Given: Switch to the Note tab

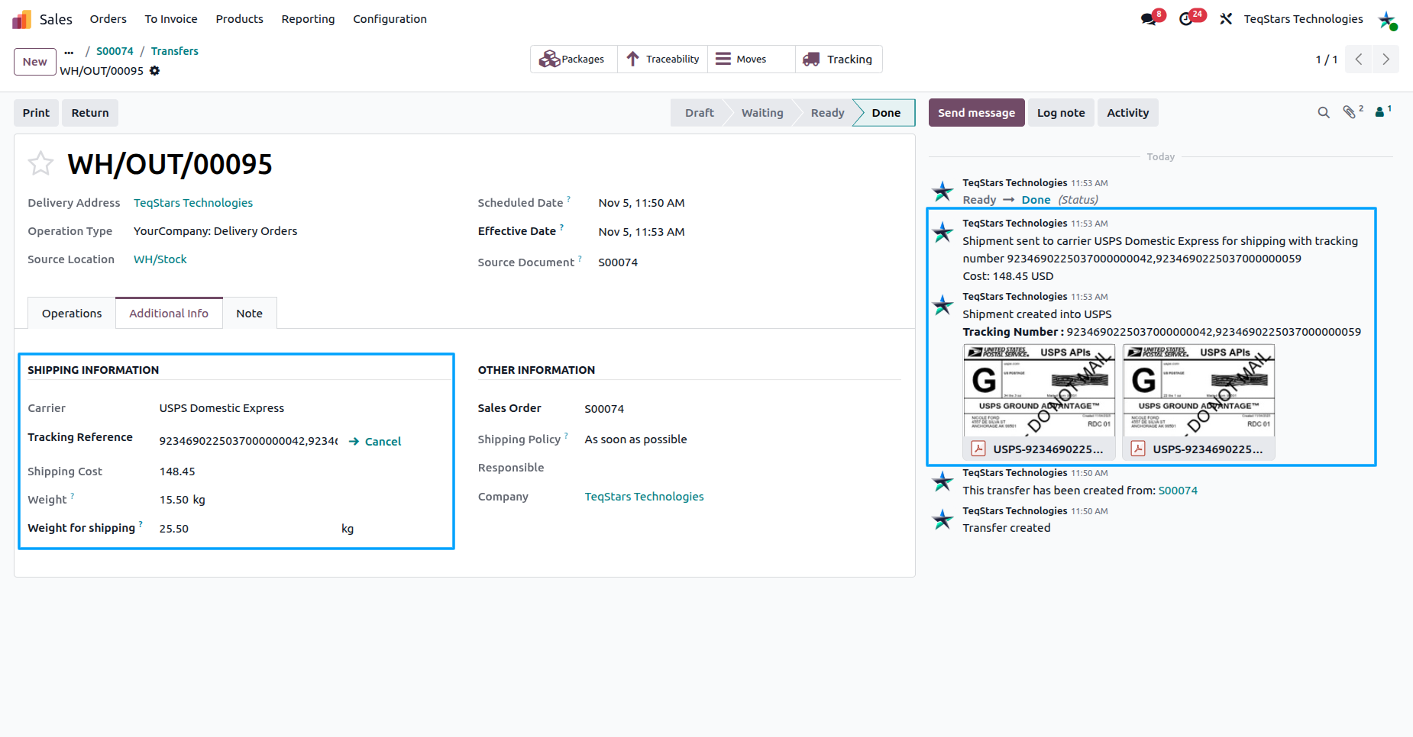Looking at the screenshot, I should click(x=249, y=314).
